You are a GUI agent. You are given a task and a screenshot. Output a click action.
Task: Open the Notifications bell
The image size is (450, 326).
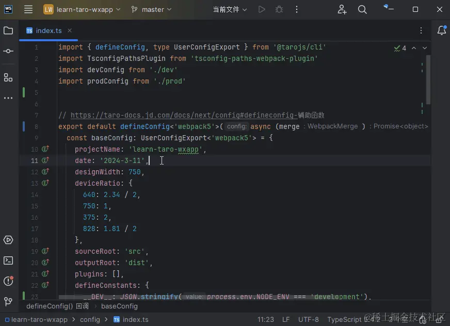(x=442, y=30)
